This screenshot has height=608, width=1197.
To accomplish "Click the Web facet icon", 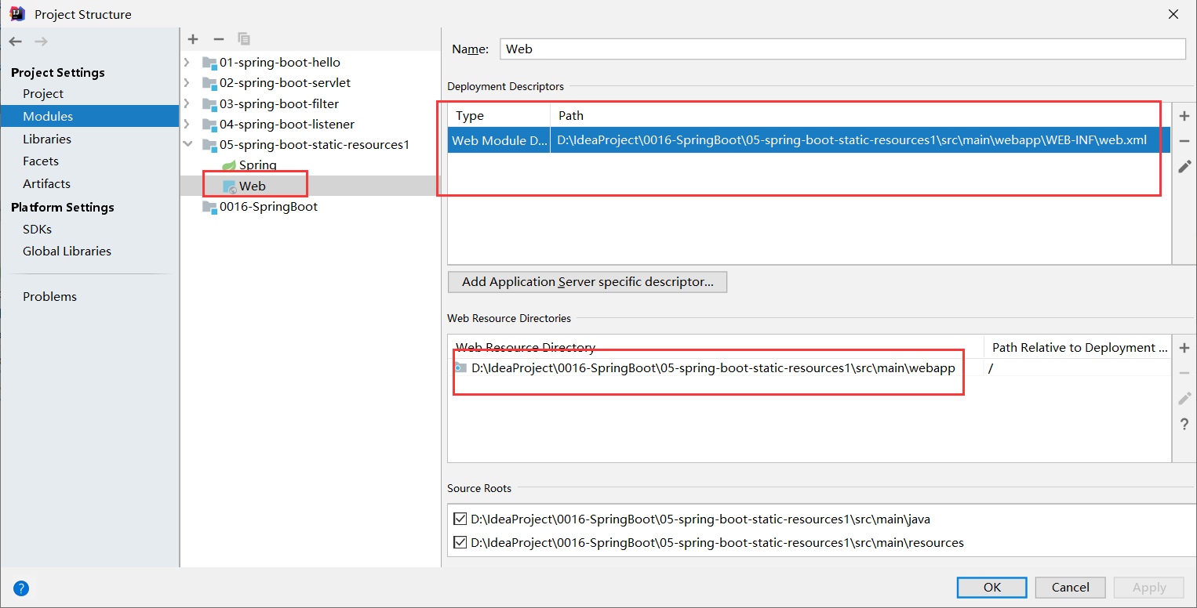I will point(229,186).
